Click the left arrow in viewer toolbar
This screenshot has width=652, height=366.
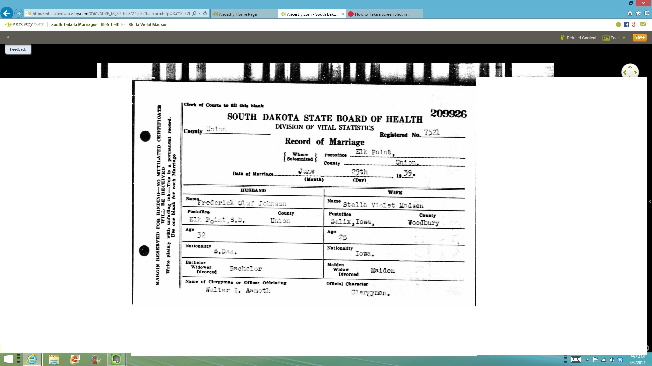pyautogui.click(x=8, y=37)
